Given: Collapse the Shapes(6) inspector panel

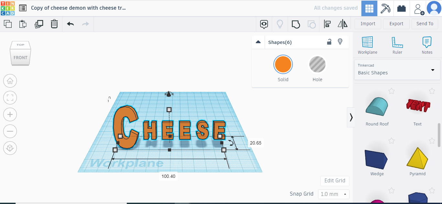Looking at the screenshot, I should pos(258,42).
